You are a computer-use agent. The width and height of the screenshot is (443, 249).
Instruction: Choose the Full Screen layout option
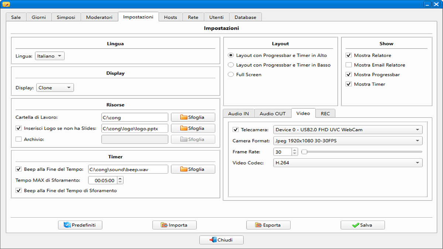[231, 75]
